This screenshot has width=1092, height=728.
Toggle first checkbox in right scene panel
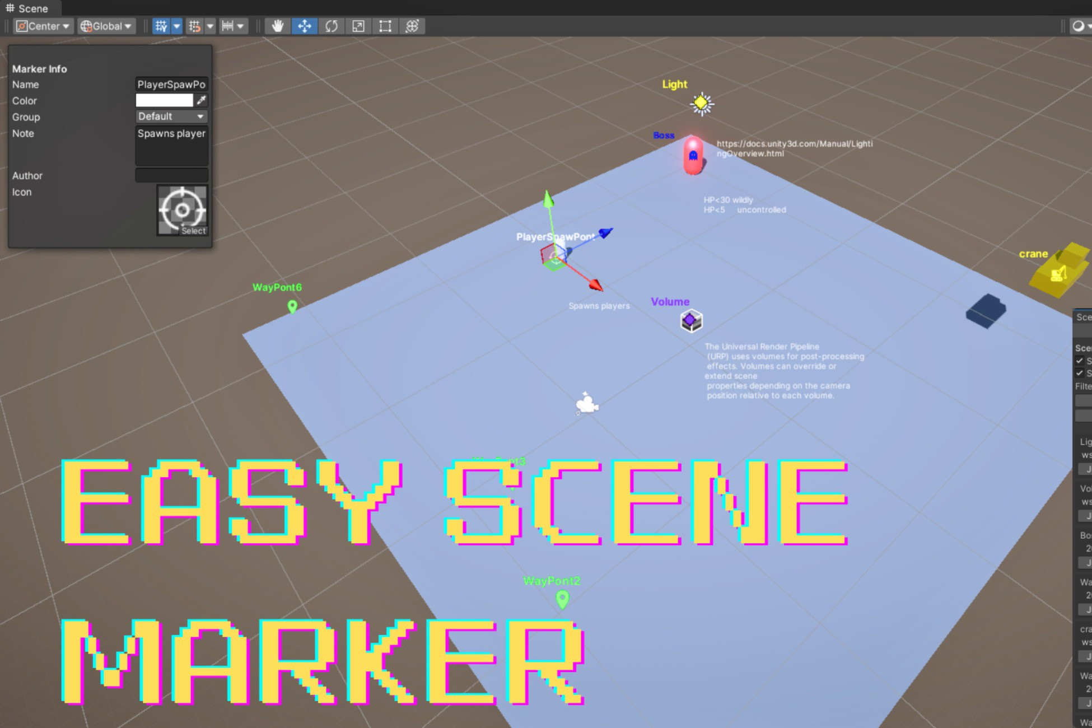click(1079, 361)
